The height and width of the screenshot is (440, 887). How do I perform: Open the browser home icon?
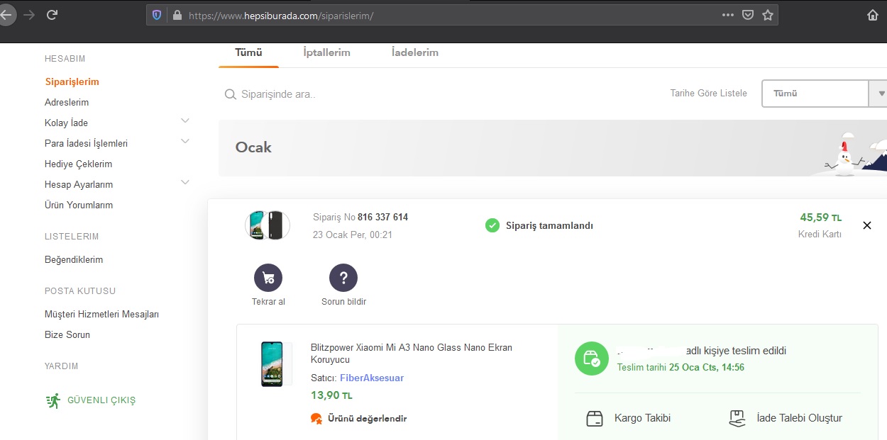tap(873, 15)
